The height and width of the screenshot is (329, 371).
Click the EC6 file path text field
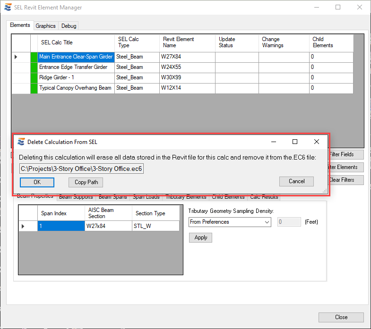tap(81, 169)
